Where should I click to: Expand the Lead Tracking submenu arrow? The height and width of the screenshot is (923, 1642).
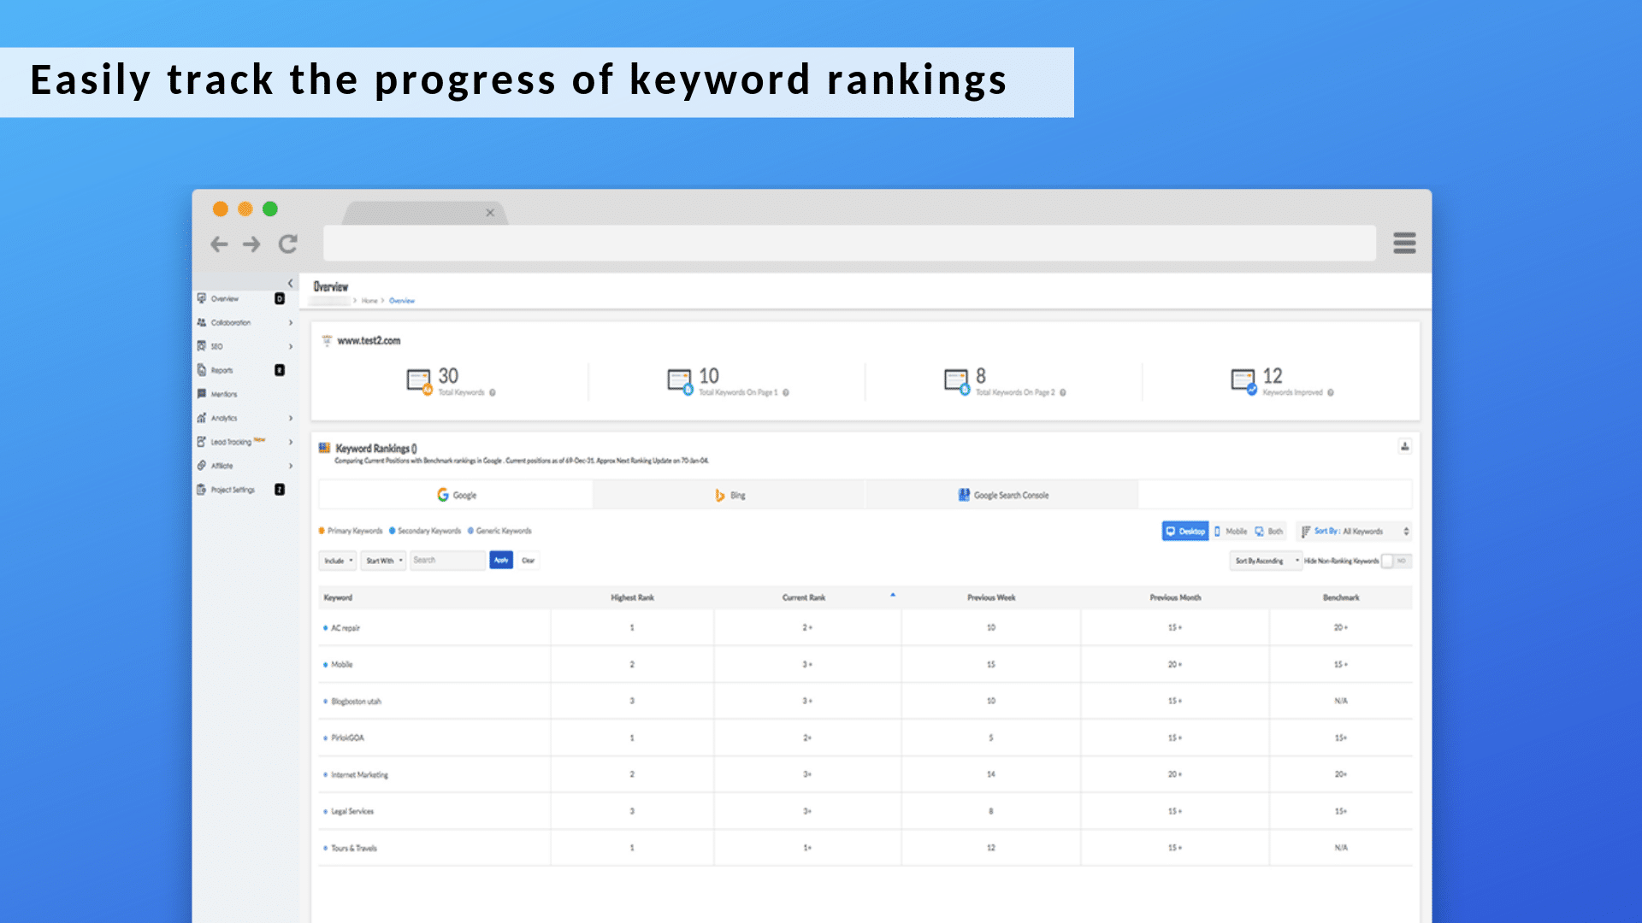291,443
